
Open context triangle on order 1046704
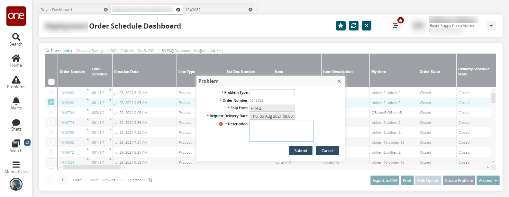87,110
